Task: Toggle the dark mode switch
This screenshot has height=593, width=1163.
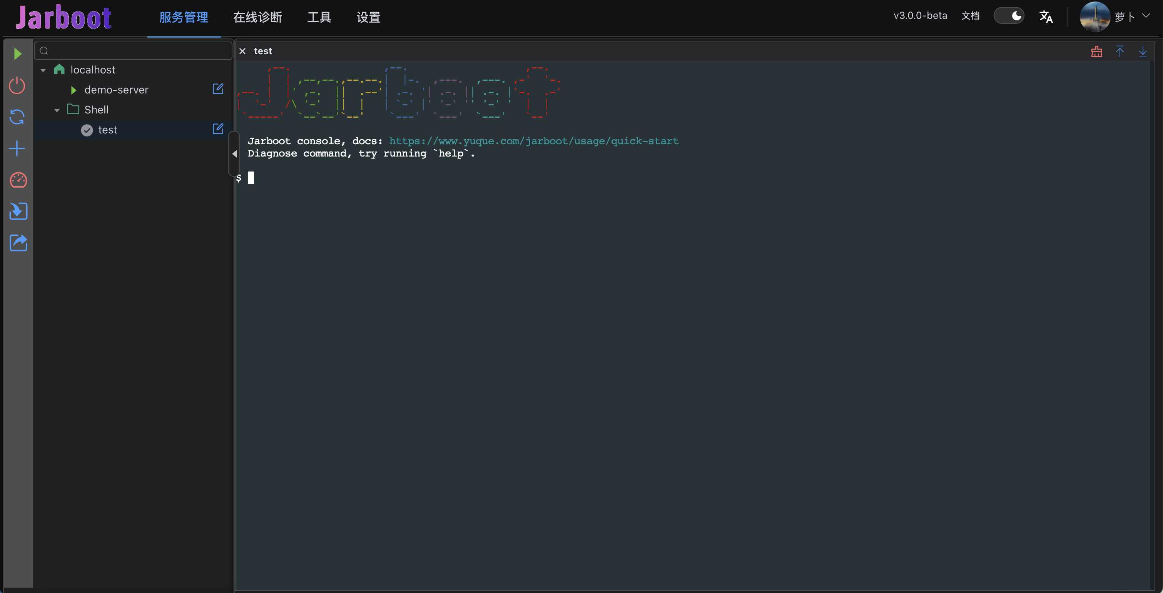Action: (x=1009, y=16)
